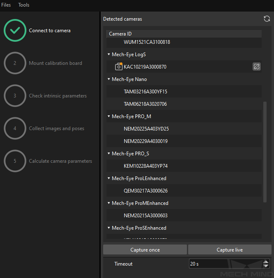Select camera QEM30217A3000626

pos(184,191)
